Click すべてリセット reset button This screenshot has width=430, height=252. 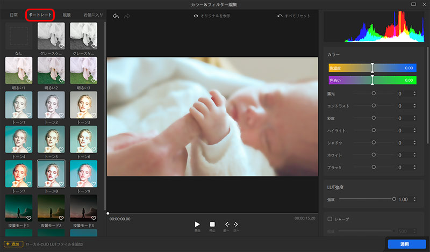(293, 16)
